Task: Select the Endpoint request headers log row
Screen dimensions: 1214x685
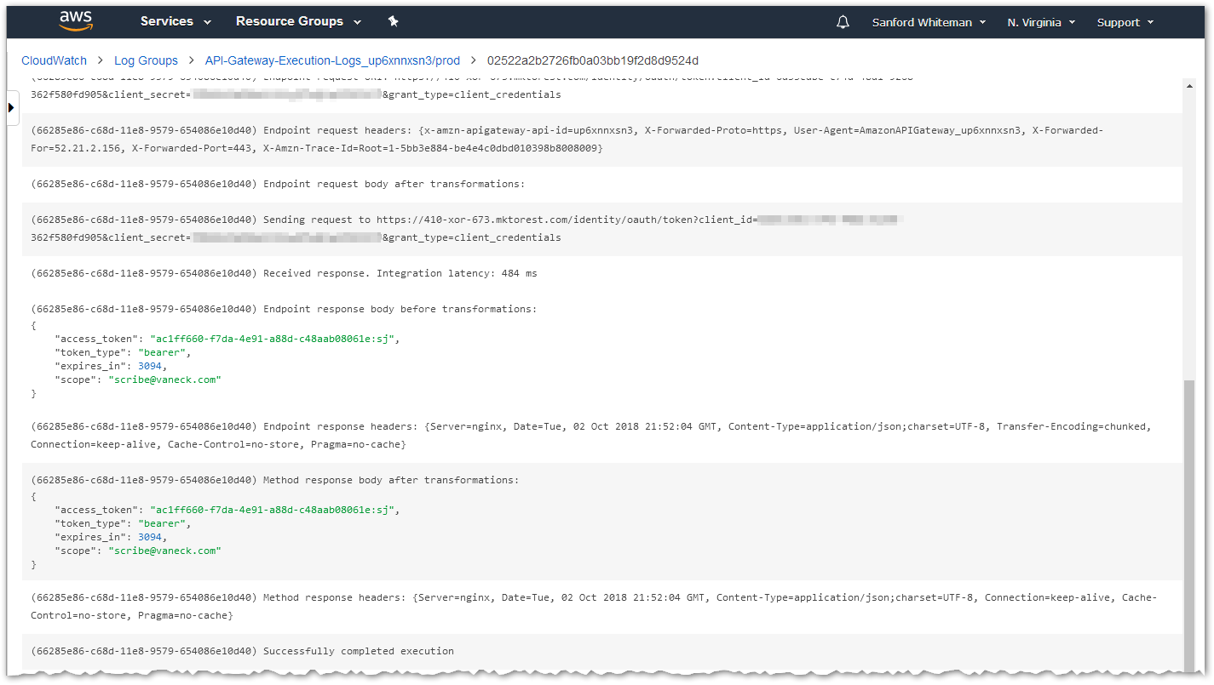Action: [602, 140]
